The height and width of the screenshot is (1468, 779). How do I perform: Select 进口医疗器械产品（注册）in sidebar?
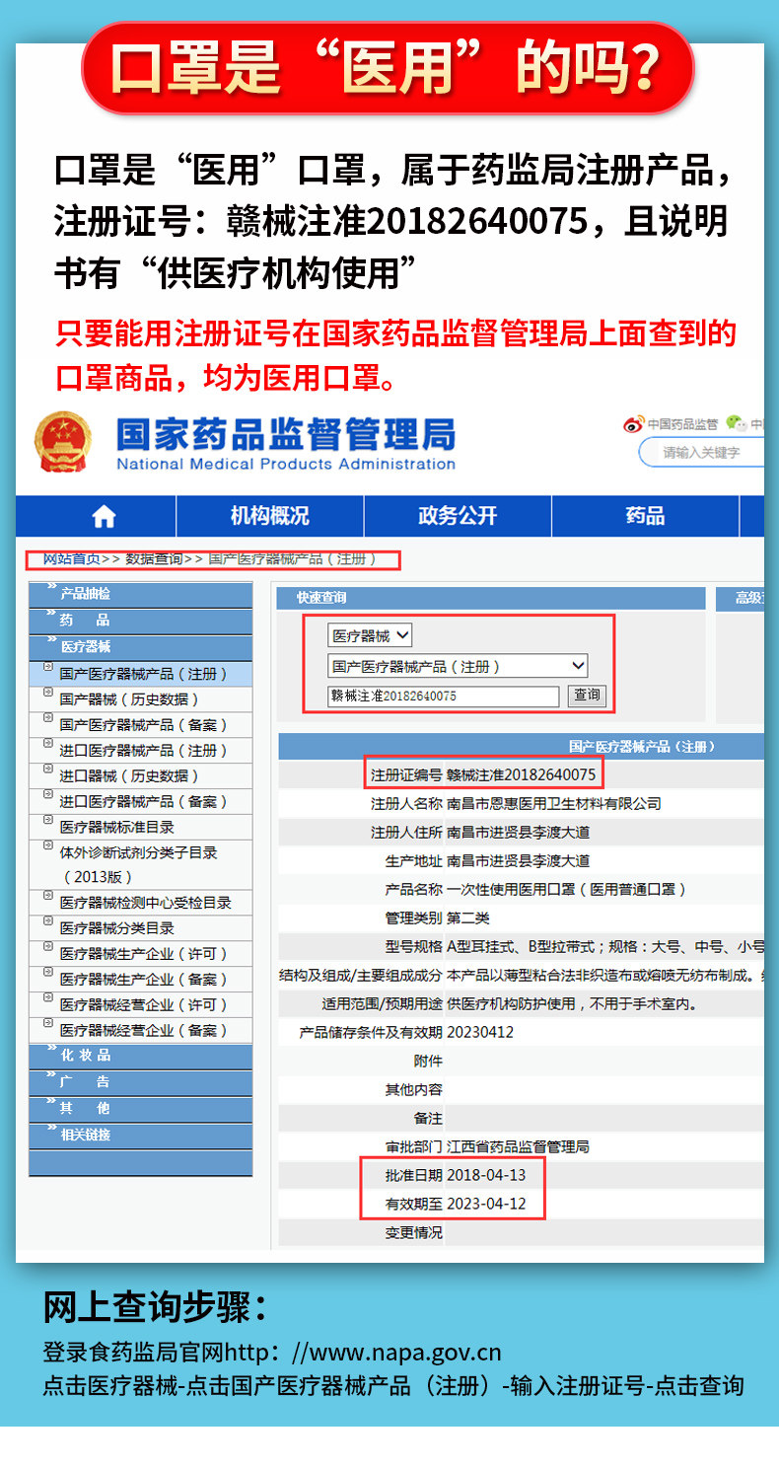point(144,751)
